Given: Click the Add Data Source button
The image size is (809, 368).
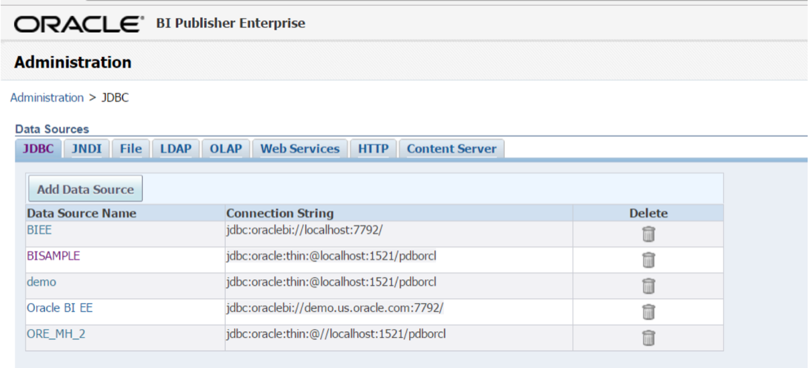Looking at the screenshot, I should pos(85,189).
